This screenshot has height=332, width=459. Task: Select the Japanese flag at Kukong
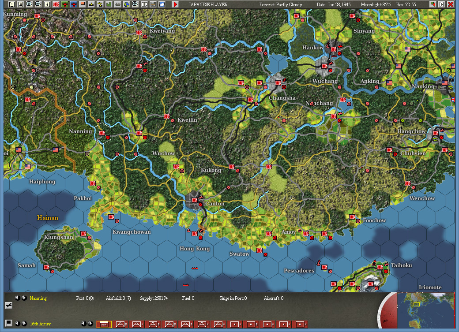click(x=232, y=166)
